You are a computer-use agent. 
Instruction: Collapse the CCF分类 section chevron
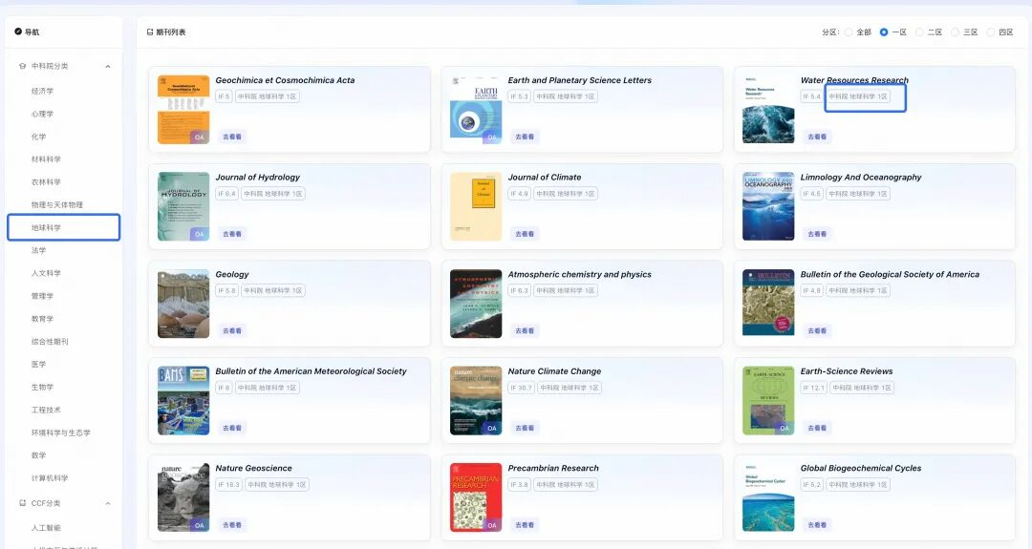[x=108, y=503]
